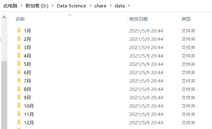Select the 2月 folder icon
The width and height of the screenshot is (212, 129).
[19, 39]
